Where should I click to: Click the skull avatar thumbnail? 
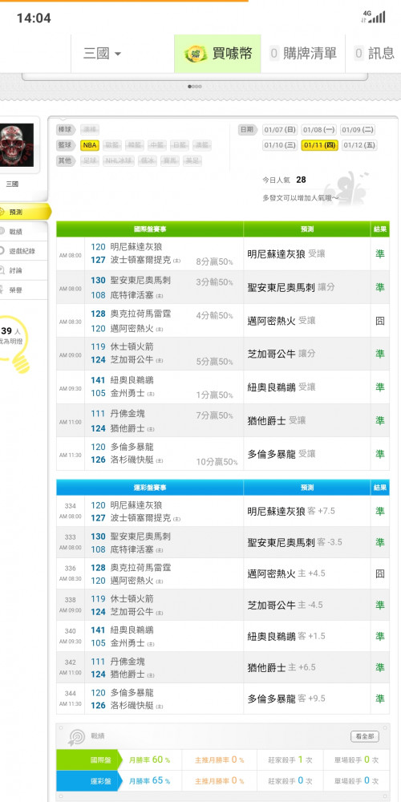16,144
